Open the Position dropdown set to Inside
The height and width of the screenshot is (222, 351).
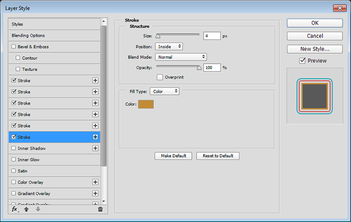[168, 46]
